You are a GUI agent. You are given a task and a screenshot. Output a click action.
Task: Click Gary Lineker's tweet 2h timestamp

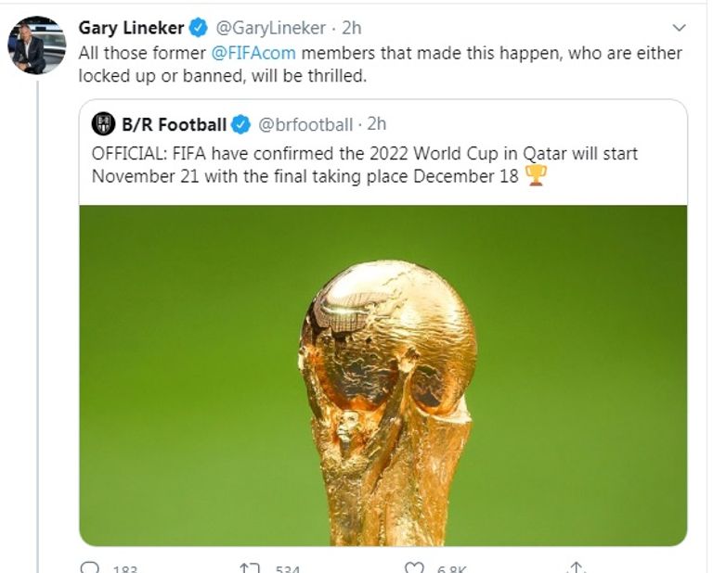pos(351,28)
